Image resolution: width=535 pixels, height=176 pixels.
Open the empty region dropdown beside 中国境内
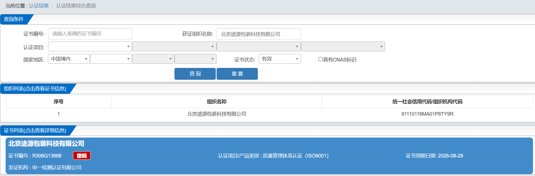(111, 59)
